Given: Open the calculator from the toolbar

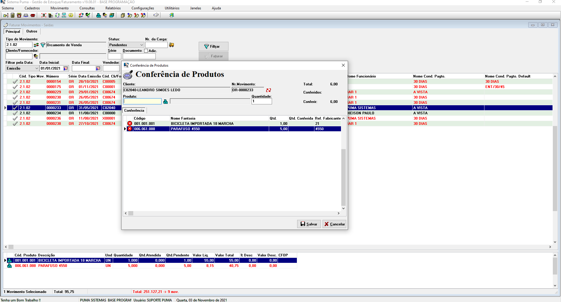Looking at the screenshot, I should pos(13,15).
